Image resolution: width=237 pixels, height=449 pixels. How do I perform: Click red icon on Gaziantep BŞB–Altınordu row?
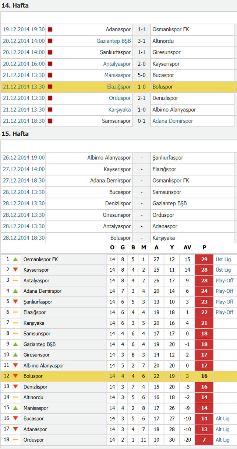[x=50, y=41]
